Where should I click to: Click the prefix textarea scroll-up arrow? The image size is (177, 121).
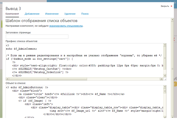point(165,45)
